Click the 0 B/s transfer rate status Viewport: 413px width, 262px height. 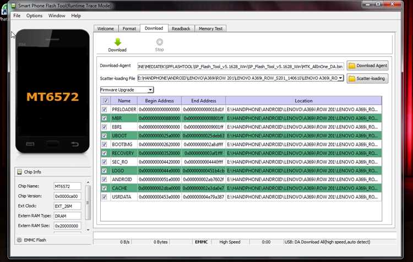pos(124,242)
